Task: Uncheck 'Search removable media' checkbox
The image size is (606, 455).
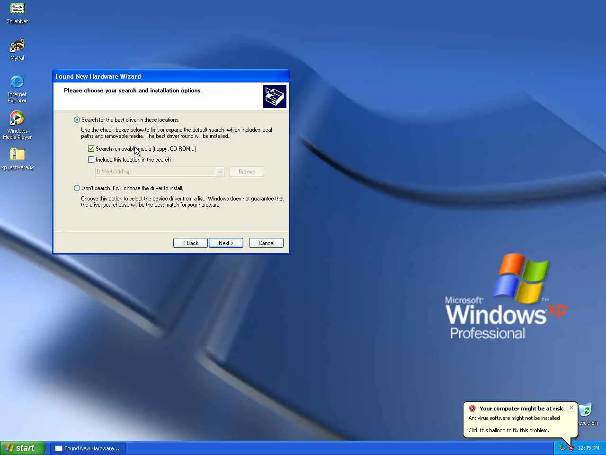Action: [91, 149]
